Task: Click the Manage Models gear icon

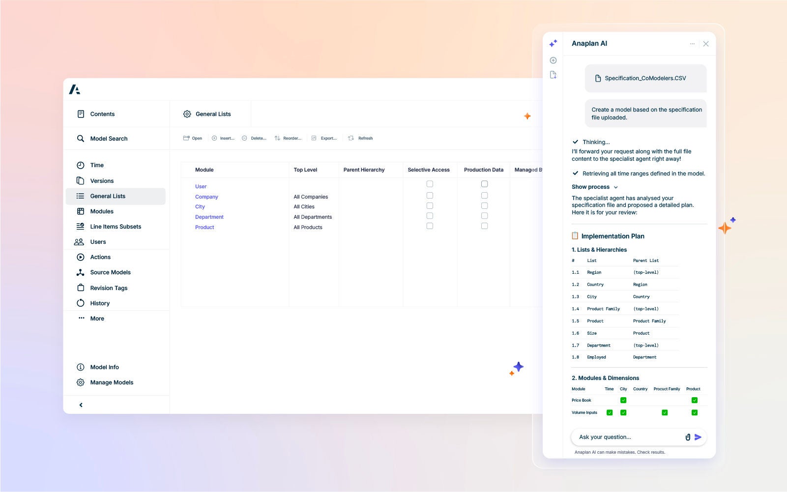Action: 81,382
